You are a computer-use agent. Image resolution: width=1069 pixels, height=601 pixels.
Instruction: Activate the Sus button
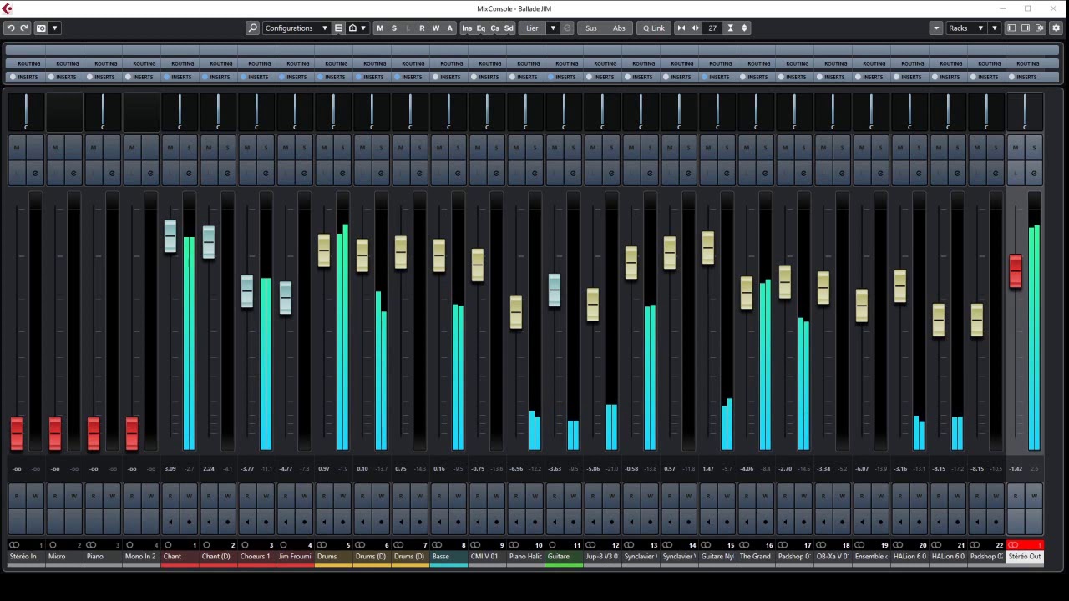click(591, 28)
